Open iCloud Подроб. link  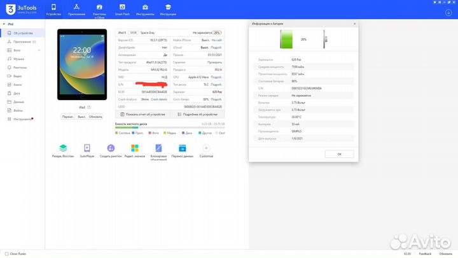(x=216, y=47)
